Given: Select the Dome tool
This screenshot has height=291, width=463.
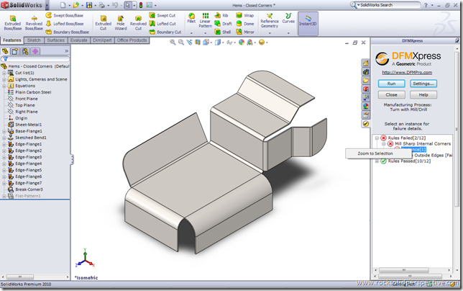Looking at the screenshot, I should click(x=245, y=24).
